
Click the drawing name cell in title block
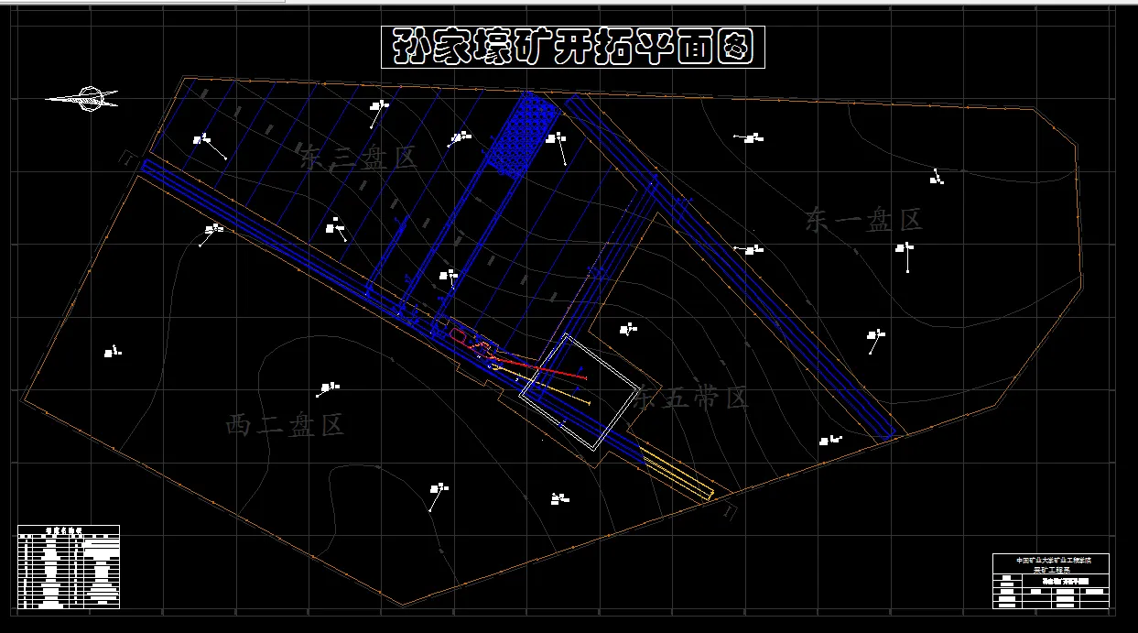[x=1066, y=581]
